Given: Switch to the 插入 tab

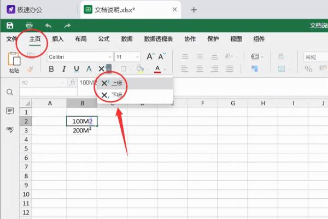Looking at the screenshot, I should 58,39.
